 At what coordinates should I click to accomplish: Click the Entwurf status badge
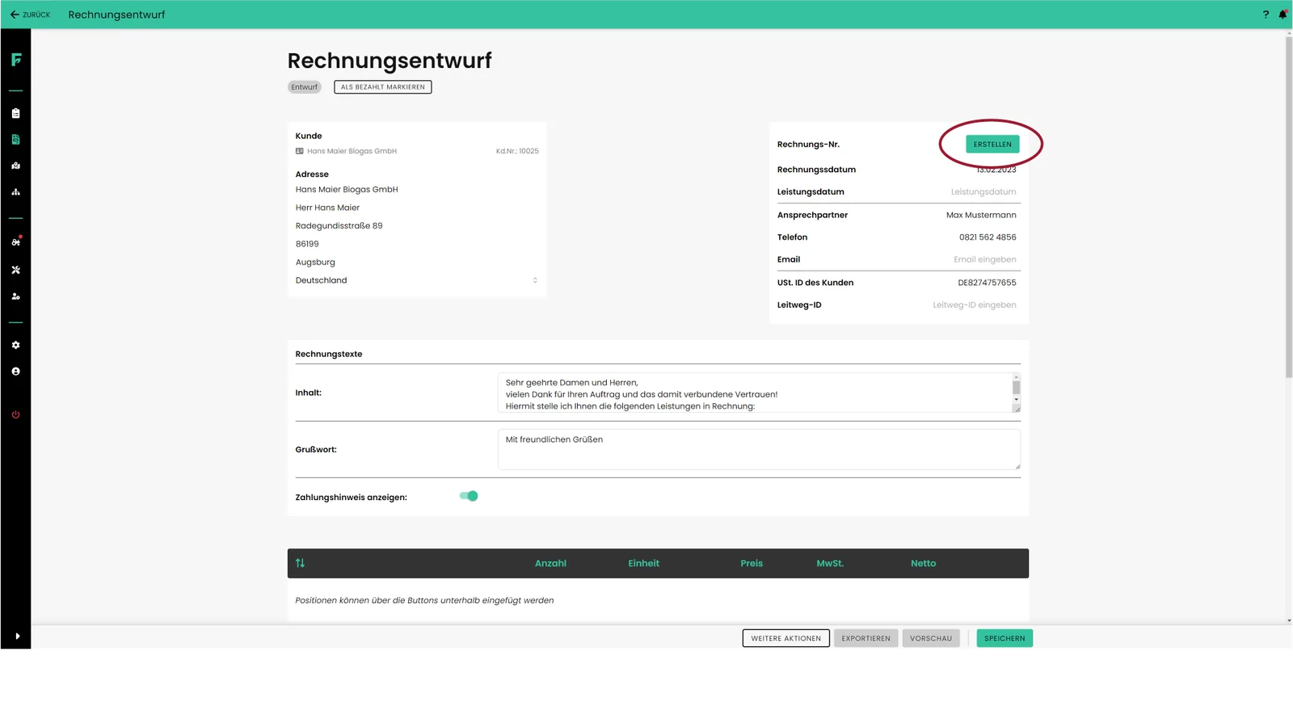point(305,87)
